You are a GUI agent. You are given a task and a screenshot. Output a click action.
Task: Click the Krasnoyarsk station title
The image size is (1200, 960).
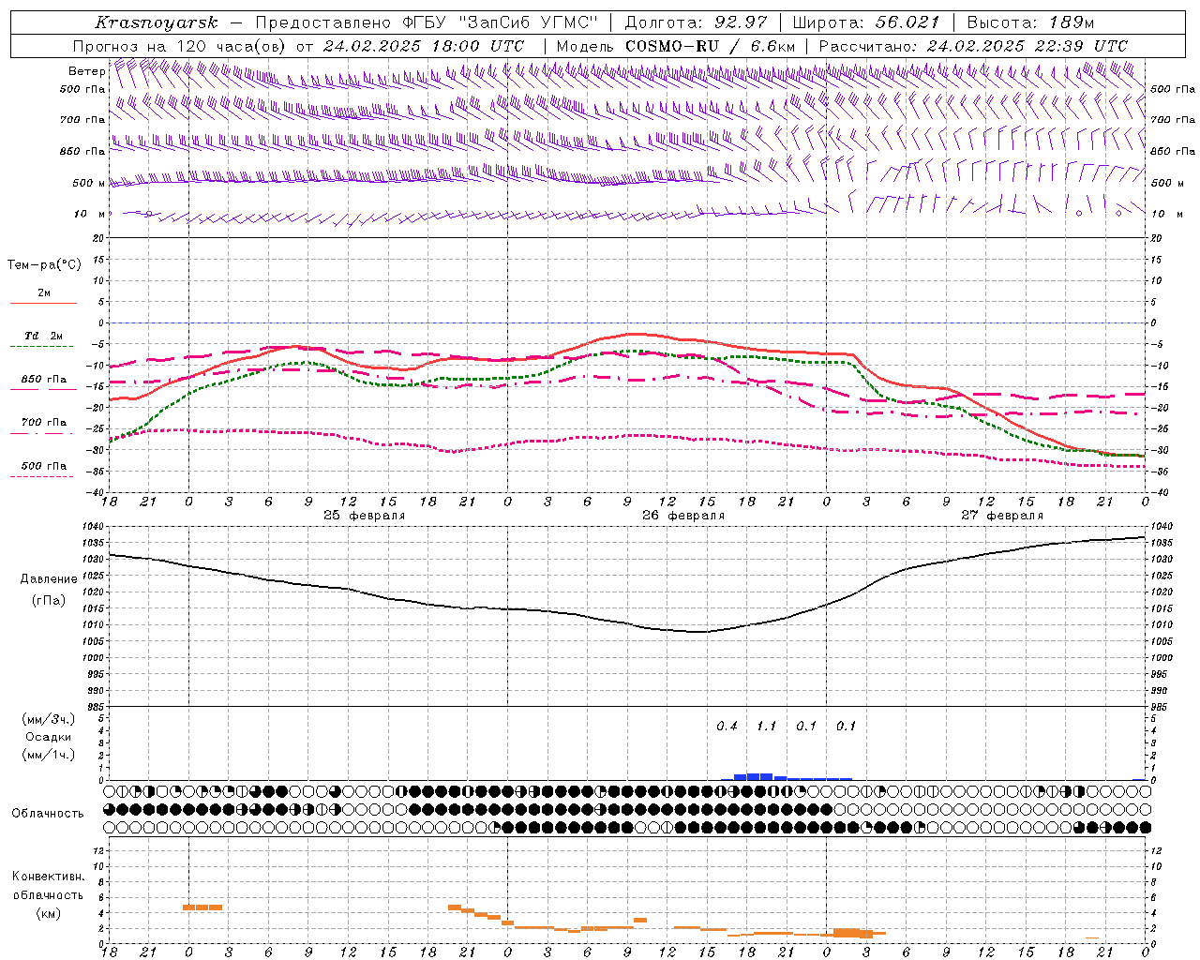156,22
